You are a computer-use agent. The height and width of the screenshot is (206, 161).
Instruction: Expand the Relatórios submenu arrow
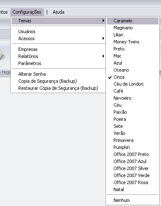pos(103,56)
